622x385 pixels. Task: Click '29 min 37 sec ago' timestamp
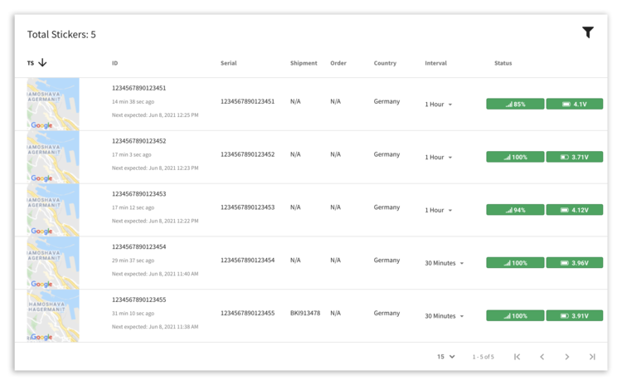tap(133, 261)
